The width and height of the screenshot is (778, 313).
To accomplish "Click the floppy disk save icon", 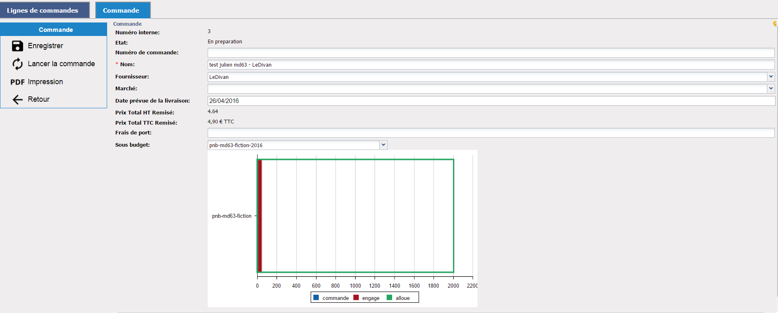I will pyautogui.click(x=17, y=46).
